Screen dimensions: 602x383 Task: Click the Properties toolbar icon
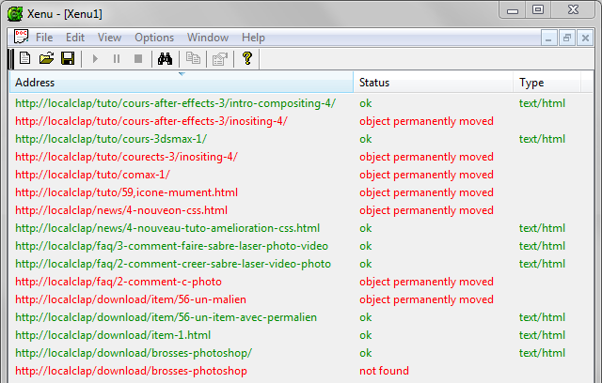click(x=220, y=58)
